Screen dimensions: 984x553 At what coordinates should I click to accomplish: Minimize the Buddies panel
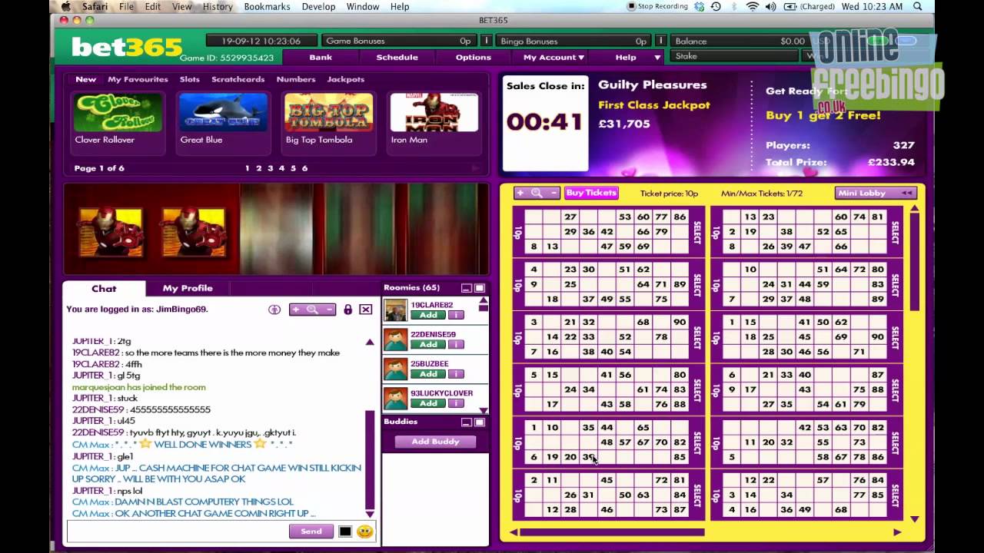(x=467, y=422)
